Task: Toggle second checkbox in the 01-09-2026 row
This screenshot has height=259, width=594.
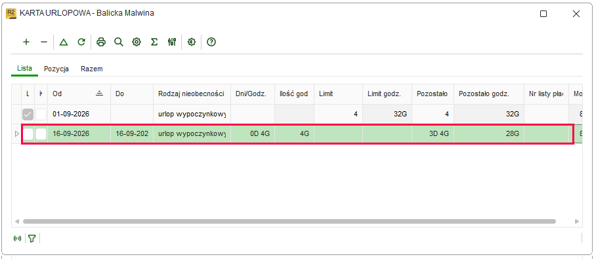Action: tap(41, 114)
